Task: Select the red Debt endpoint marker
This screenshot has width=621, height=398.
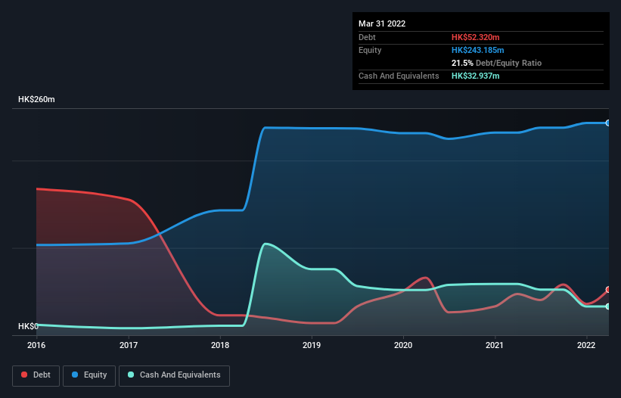Action: [608, 290]
